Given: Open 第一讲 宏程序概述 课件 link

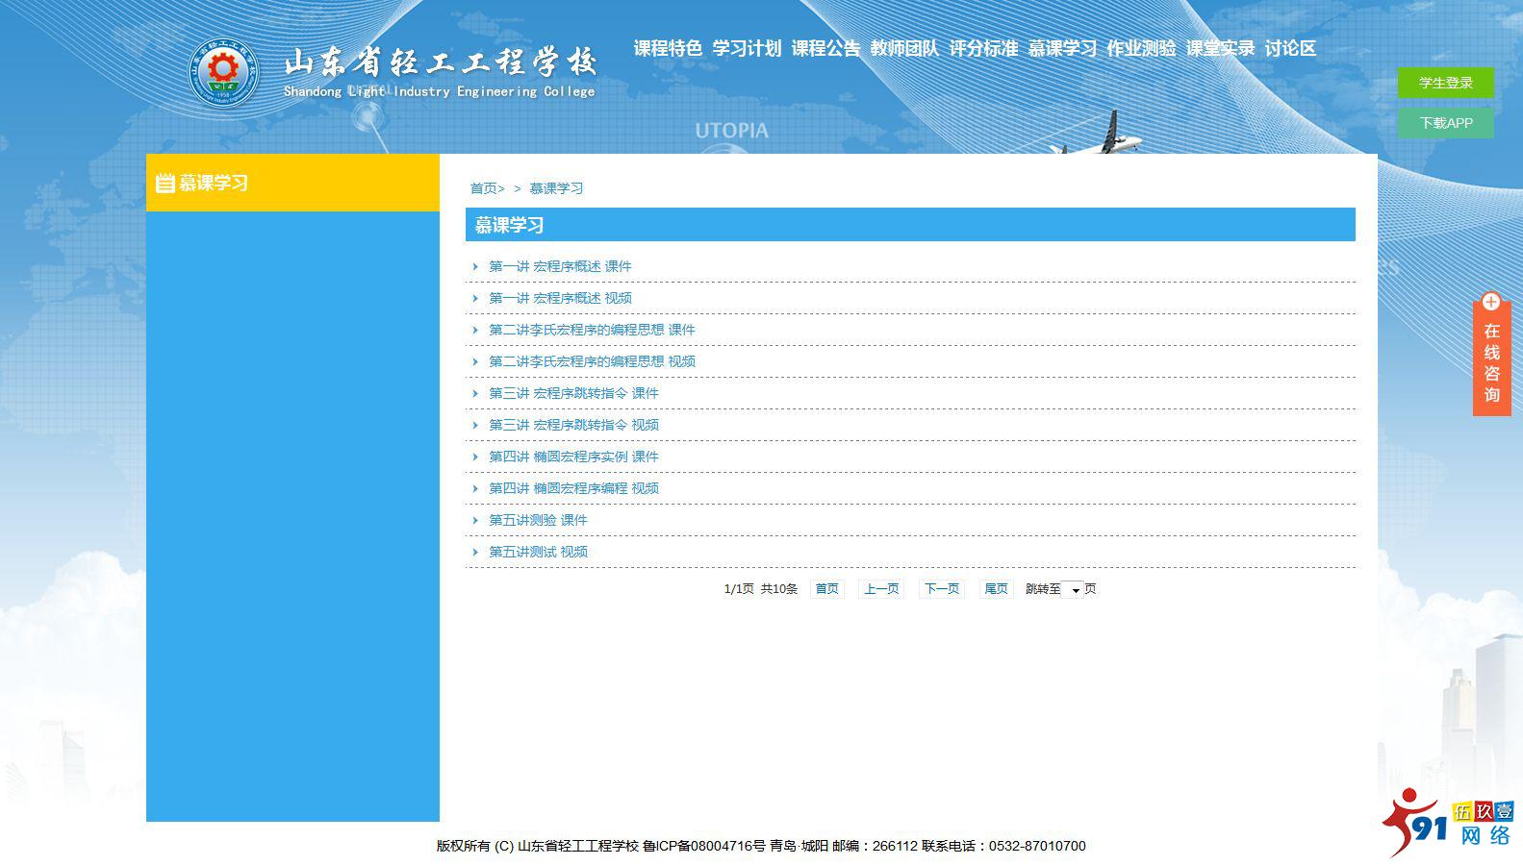Looking at the screenshot, I should [560, 266].
